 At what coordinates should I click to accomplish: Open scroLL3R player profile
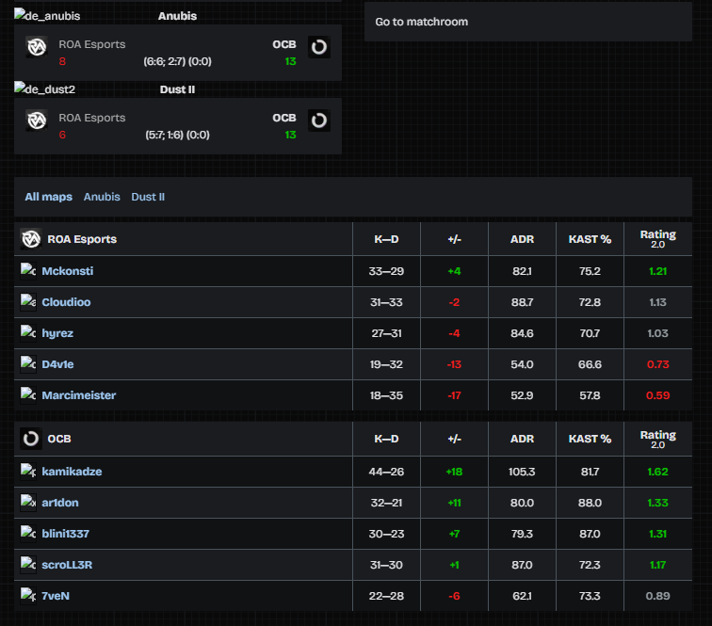(x=67, y=565)
